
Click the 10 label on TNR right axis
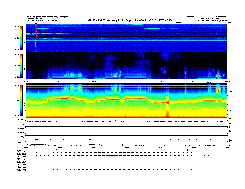click(x=230, y=110)
